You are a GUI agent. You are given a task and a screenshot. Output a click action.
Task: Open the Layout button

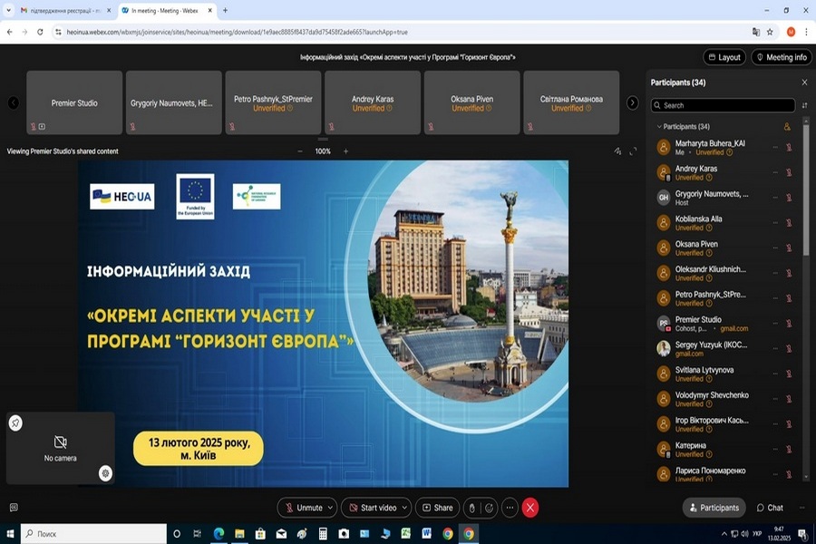pyautogui.click(x=724, y=57)
